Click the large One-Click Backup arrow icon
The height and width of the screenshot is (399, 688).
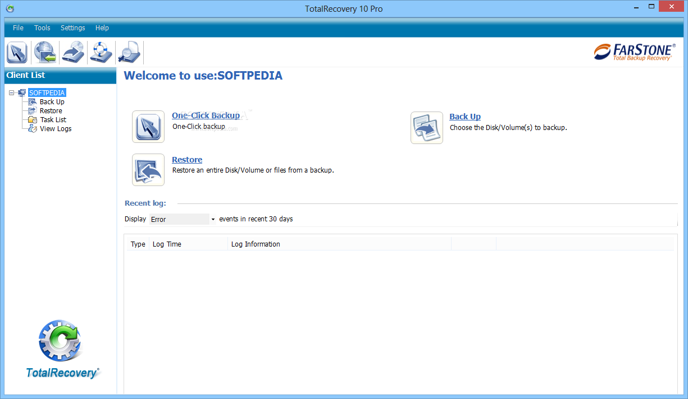click(148, 127)
